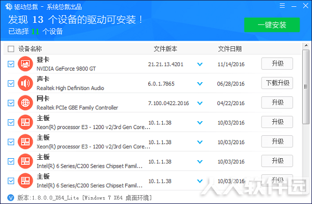The width and height of the screenshot is (312, 204).
Task: Click the green 一键安装 button
Action: [x=272, y=25]
